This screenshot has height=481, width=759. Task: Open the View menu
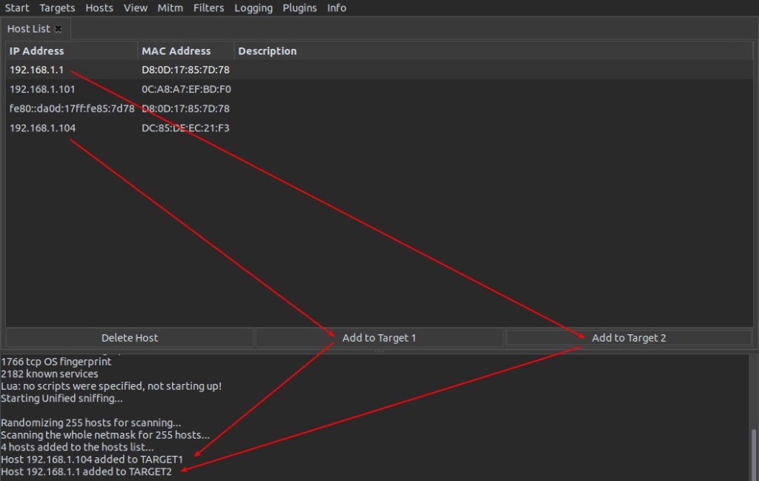point(136,8)
